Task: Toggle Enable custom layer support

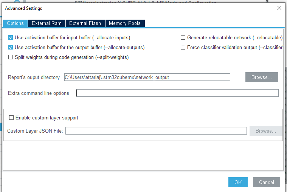Action: [11, 118]
